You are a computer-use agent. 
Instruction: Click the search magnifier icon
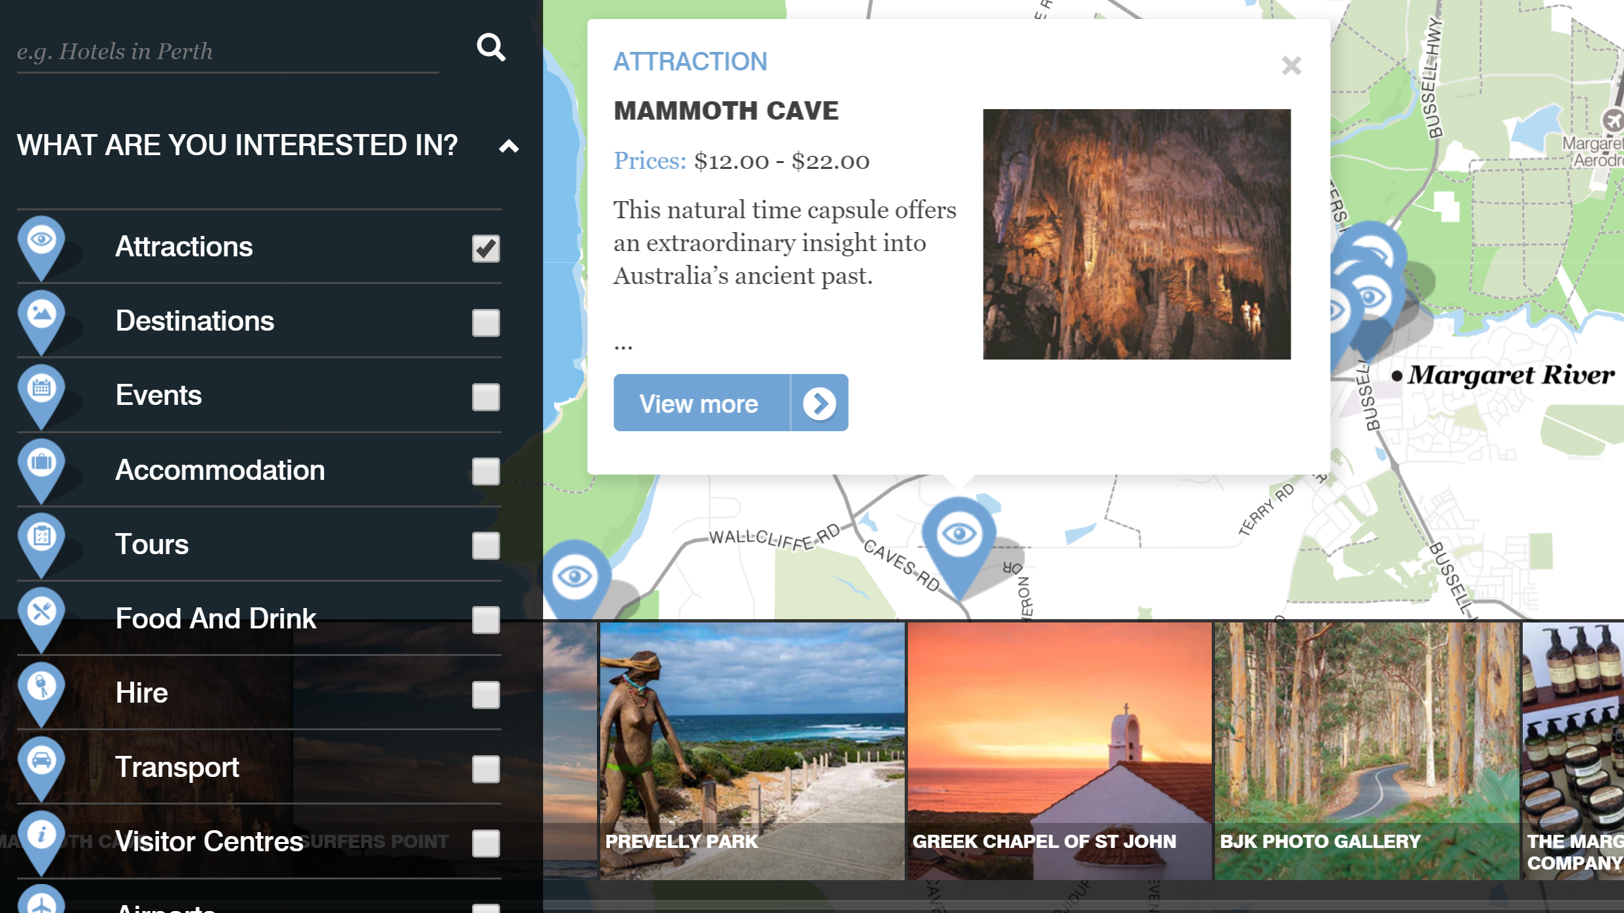click(x=490, y=47)
